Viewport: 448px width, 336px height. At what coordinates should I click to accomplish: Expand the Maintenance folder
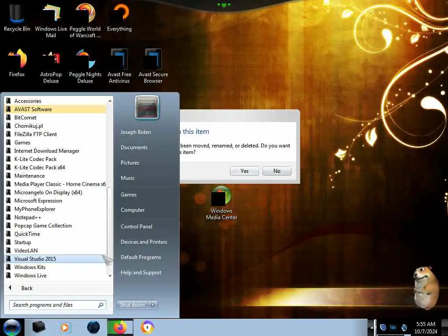tap(56, 175)
